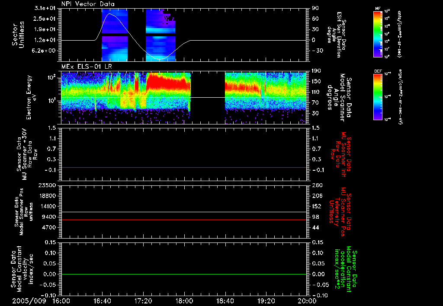Click the '98' telemetry tick label
The height and width of the screenshot is (306, 443).
click(x=315, y=217)
